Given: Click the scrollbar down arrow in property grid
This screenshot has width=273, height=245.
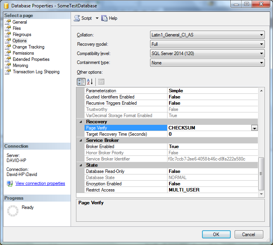Looking at the screenshot, I should (x=261, y=194).
